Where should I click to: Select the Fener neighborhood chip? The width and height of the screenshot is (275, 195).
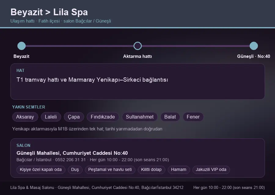[x=193, y=117]
